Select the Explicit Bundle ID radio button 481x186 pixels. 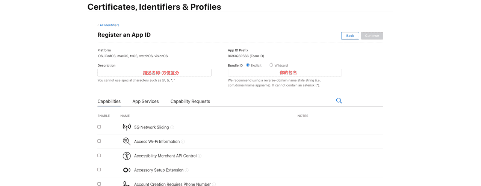point(248,65)
